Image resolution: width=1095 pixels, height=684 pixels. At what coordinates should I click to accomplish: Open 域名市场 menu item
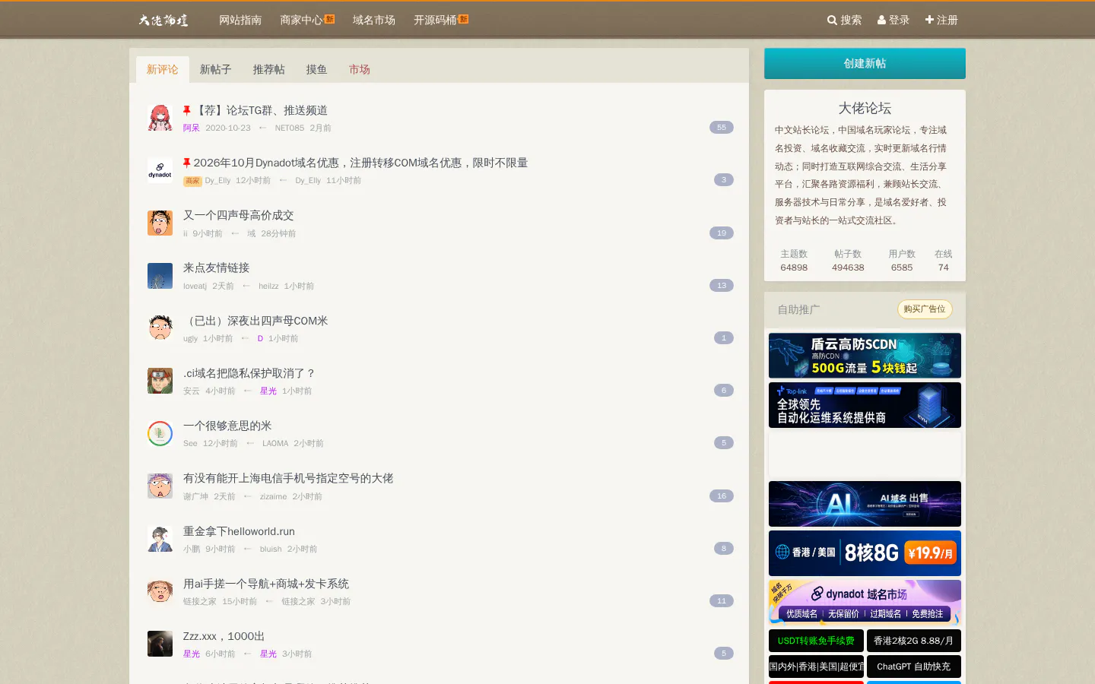tap(374, 20)
